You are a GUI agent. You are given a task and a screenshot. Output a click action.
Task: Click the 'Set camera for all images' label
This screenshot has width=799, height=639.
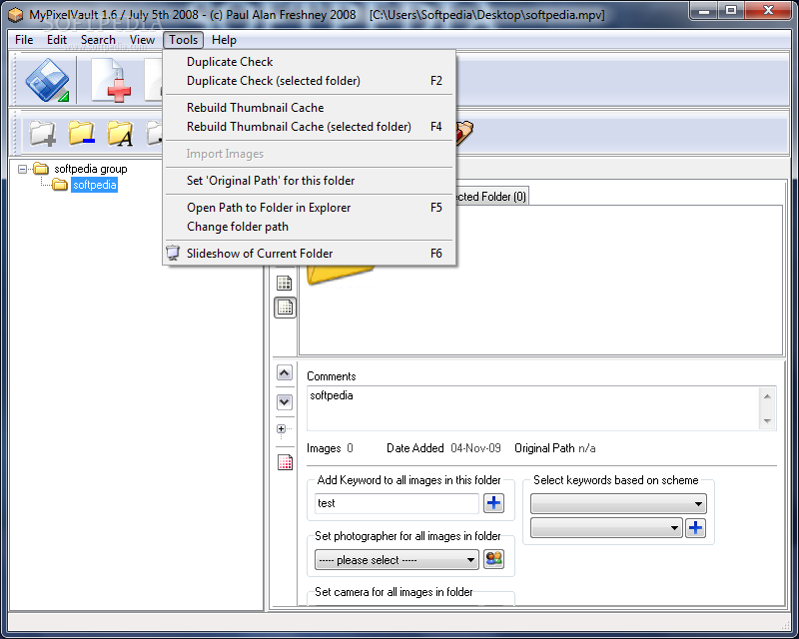point(394,592)
